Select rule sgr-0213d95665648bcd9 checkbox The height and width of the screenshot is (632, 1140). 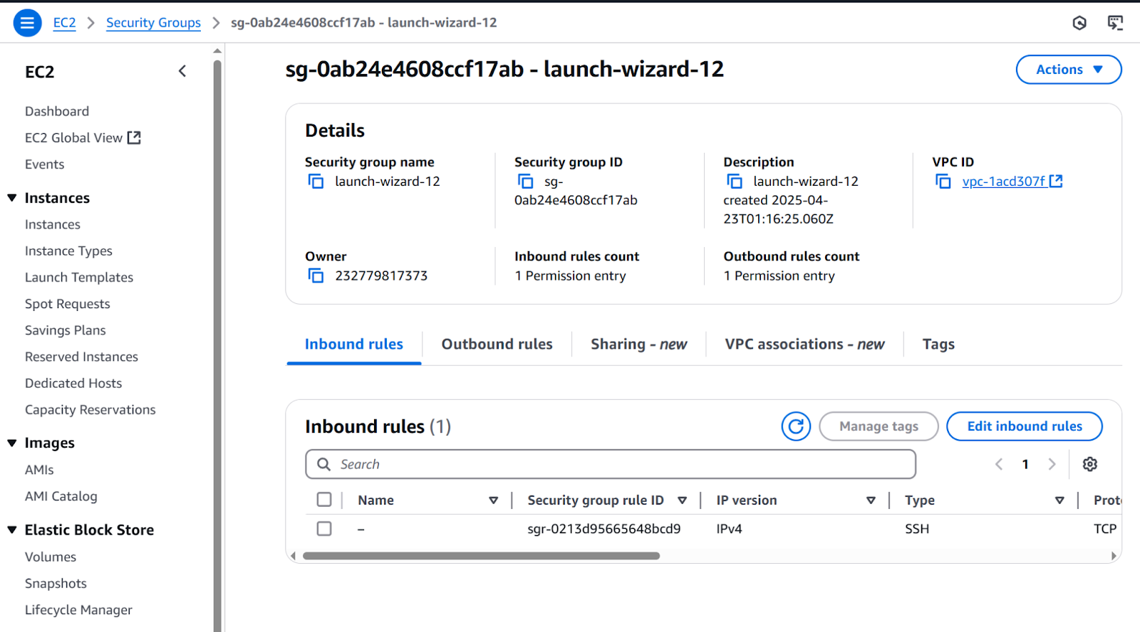coord(324,529)
